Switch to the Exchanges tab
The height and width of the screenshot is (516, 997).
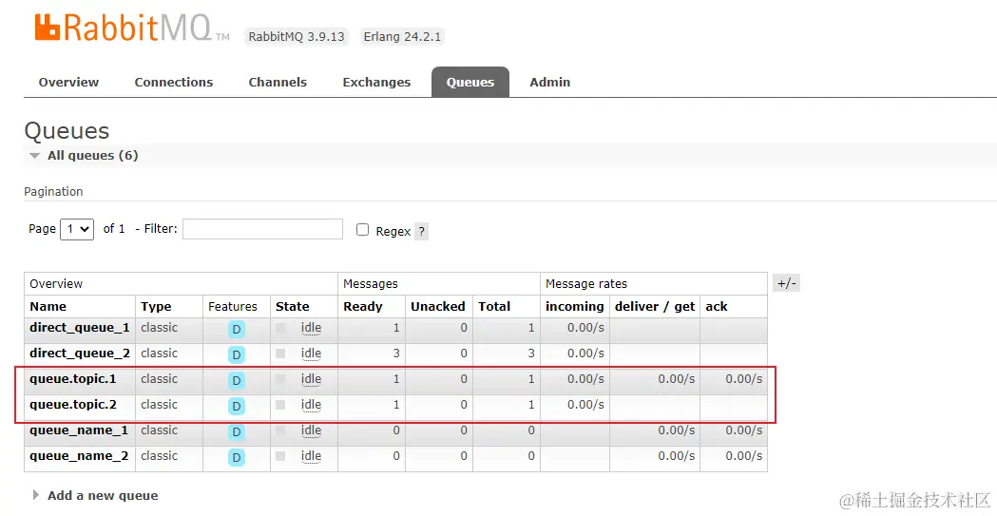point(376,82)
